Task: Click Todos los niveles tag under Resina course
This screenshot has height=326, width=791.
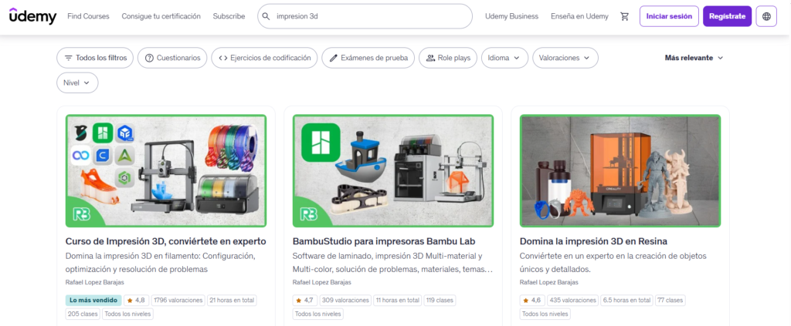Action: tap(545, 314)
